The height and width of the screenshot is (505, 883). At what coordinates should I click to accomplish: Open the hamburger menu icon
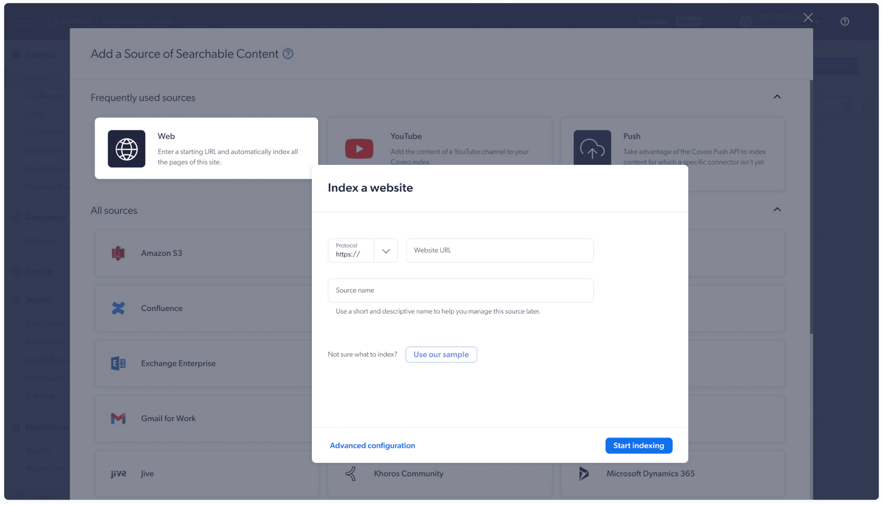24,22
